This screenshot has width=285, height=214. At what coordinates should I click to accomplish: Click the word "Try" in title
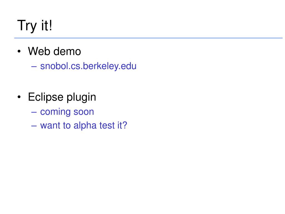tap(27, 26)
